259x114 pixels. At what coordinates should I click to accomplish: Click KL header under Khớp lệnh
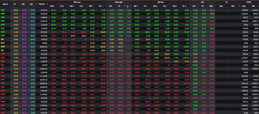[119, 6]
